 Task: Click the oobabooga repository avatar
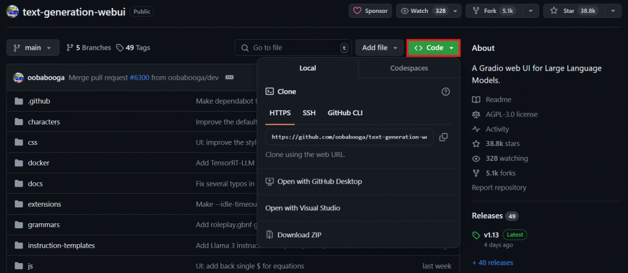pos(12,11)
